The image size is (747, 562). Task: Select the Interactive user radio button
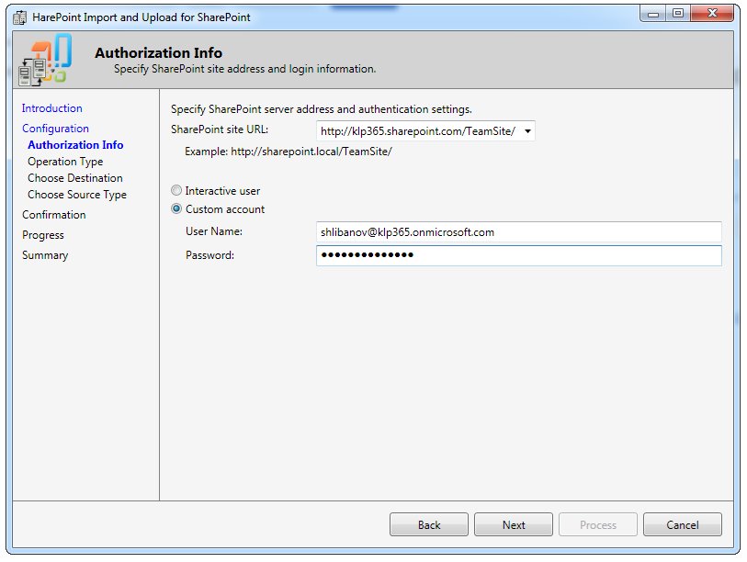click(176, 190)
